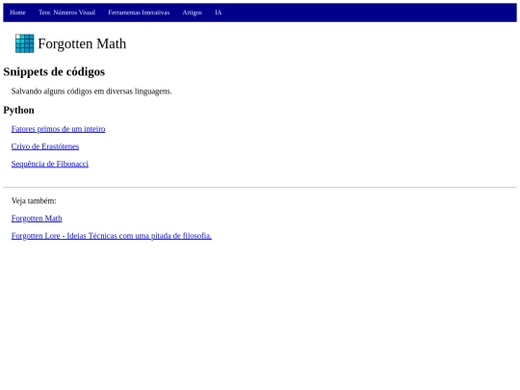Open the Sequência de Fibonacci snippet
The height and width of the screenshot is (390, 520).
tap(50, 164)
